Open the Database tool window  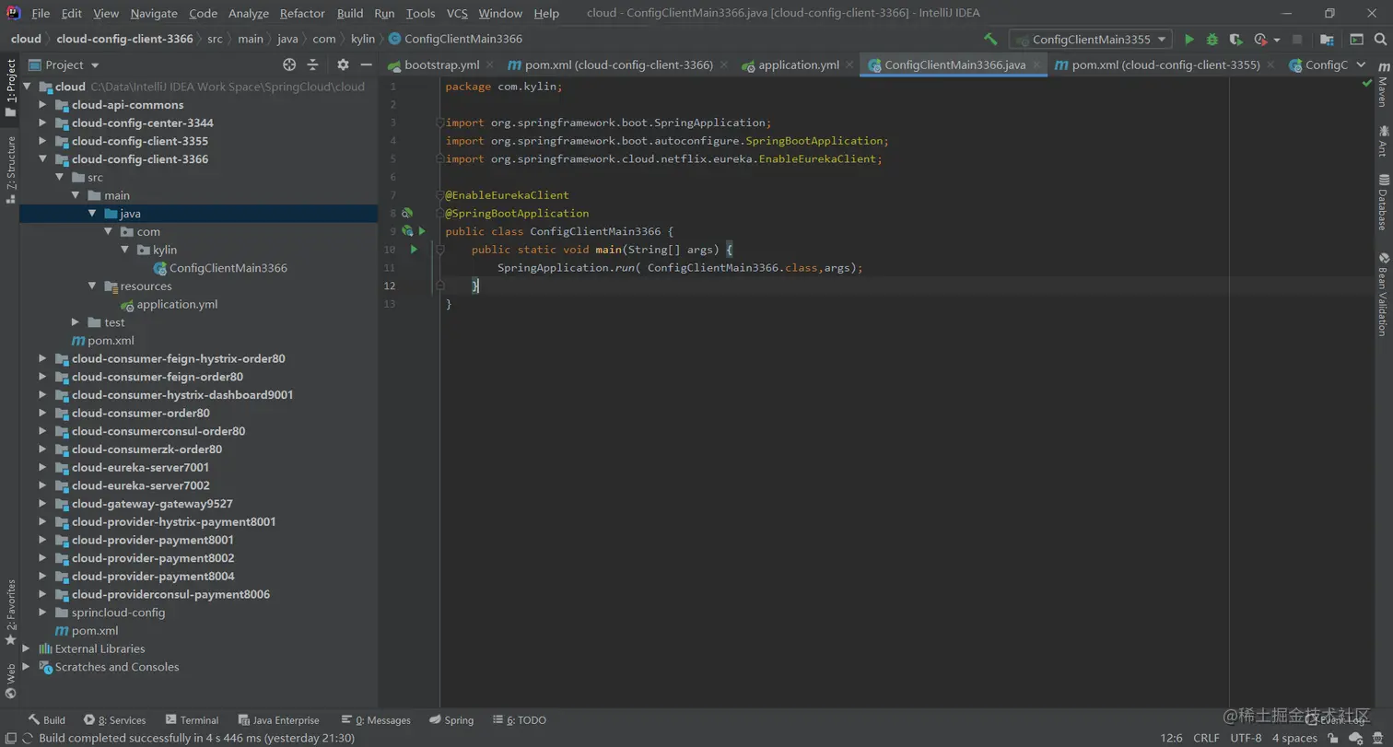pyautogui.click(x=1383, y=202)
